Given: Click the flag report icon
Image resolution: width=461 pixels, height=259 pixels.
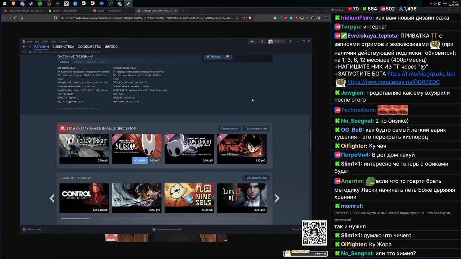Looking at the screenshot, I should pos(227,56).
